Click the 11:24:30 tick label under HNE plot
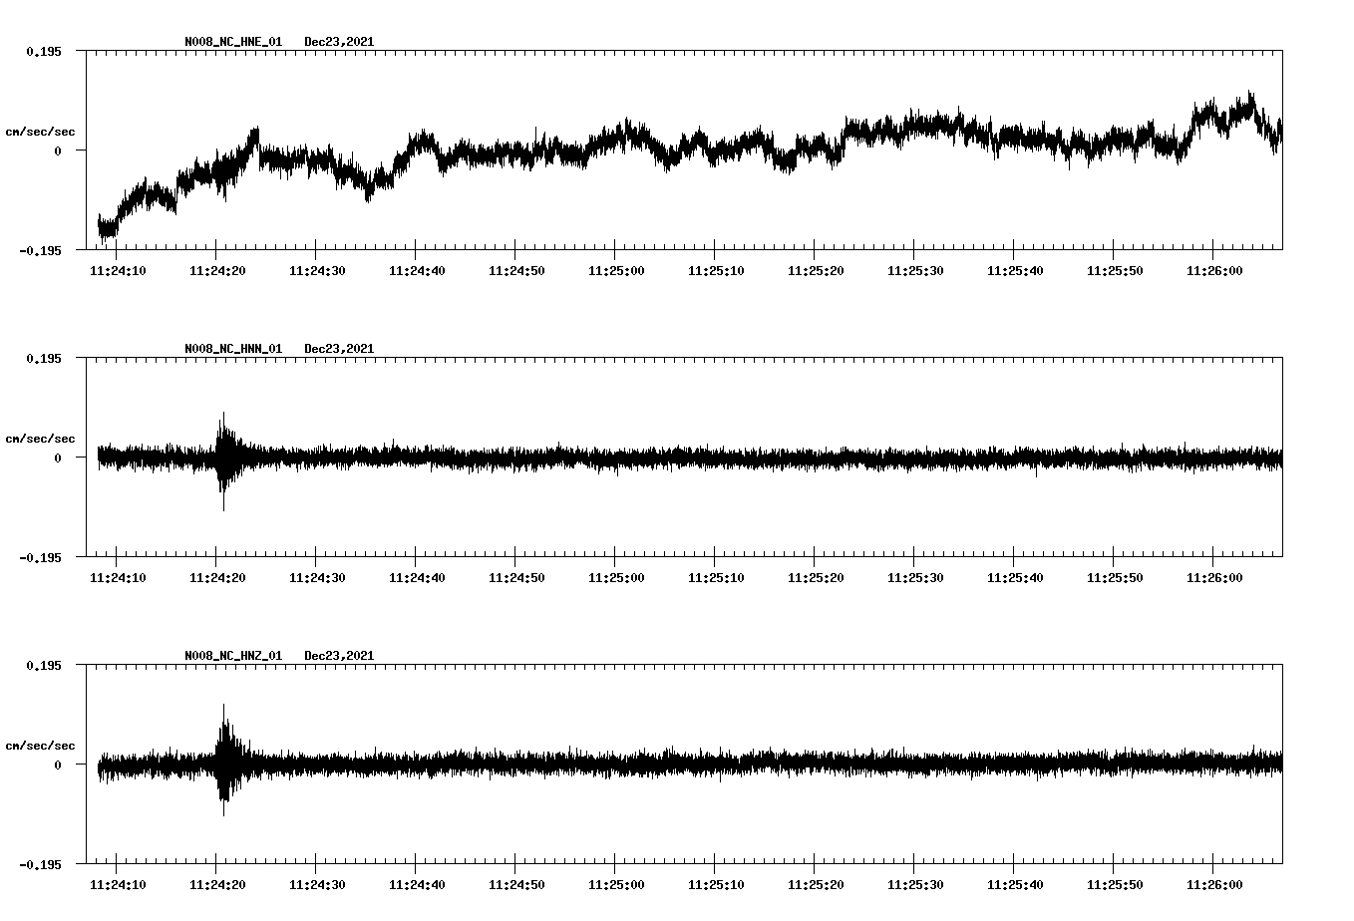The width and height of the screenshot is (1354, 921). click(317, 270)
